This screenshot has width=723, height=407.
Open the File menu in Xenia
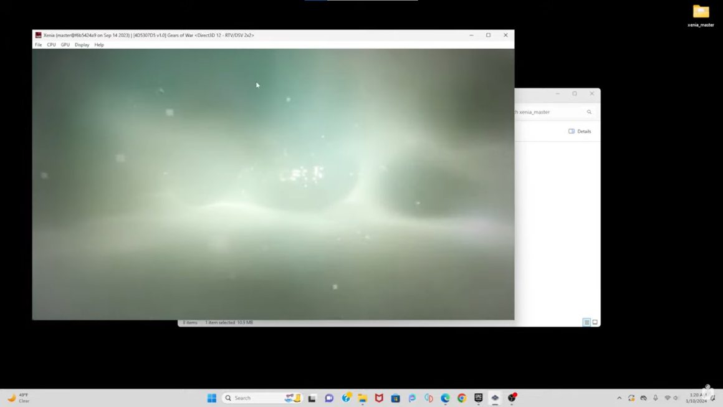[39, 45]
